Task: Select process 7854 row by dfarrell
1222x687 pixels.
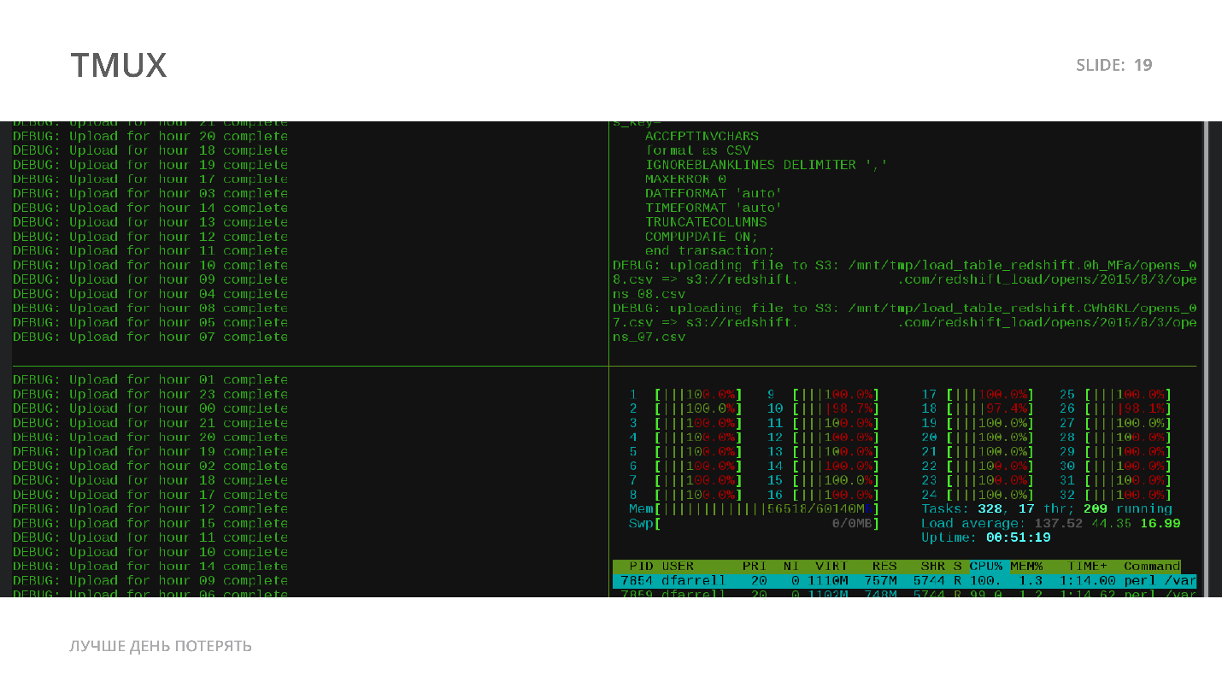Action: coord(904,580)
